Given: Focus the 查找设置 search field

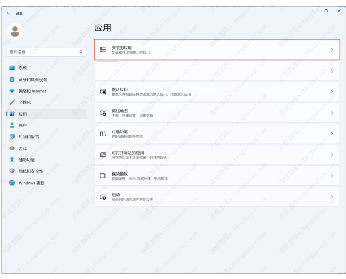Looking at the screenshot, I should point(46,52).
